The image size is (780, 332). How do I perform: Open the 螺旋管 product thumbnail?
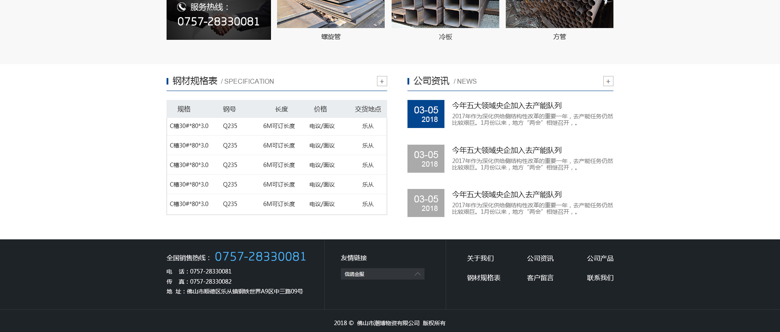click(x=331, y=14)
